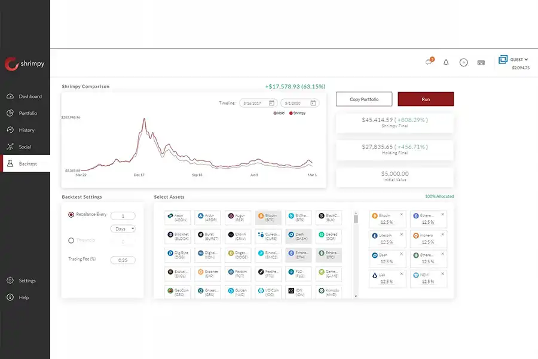Deselect the Bitcoin (BTC) asset tile
This screenshot has height=359, width=538.
coord(268,217)
